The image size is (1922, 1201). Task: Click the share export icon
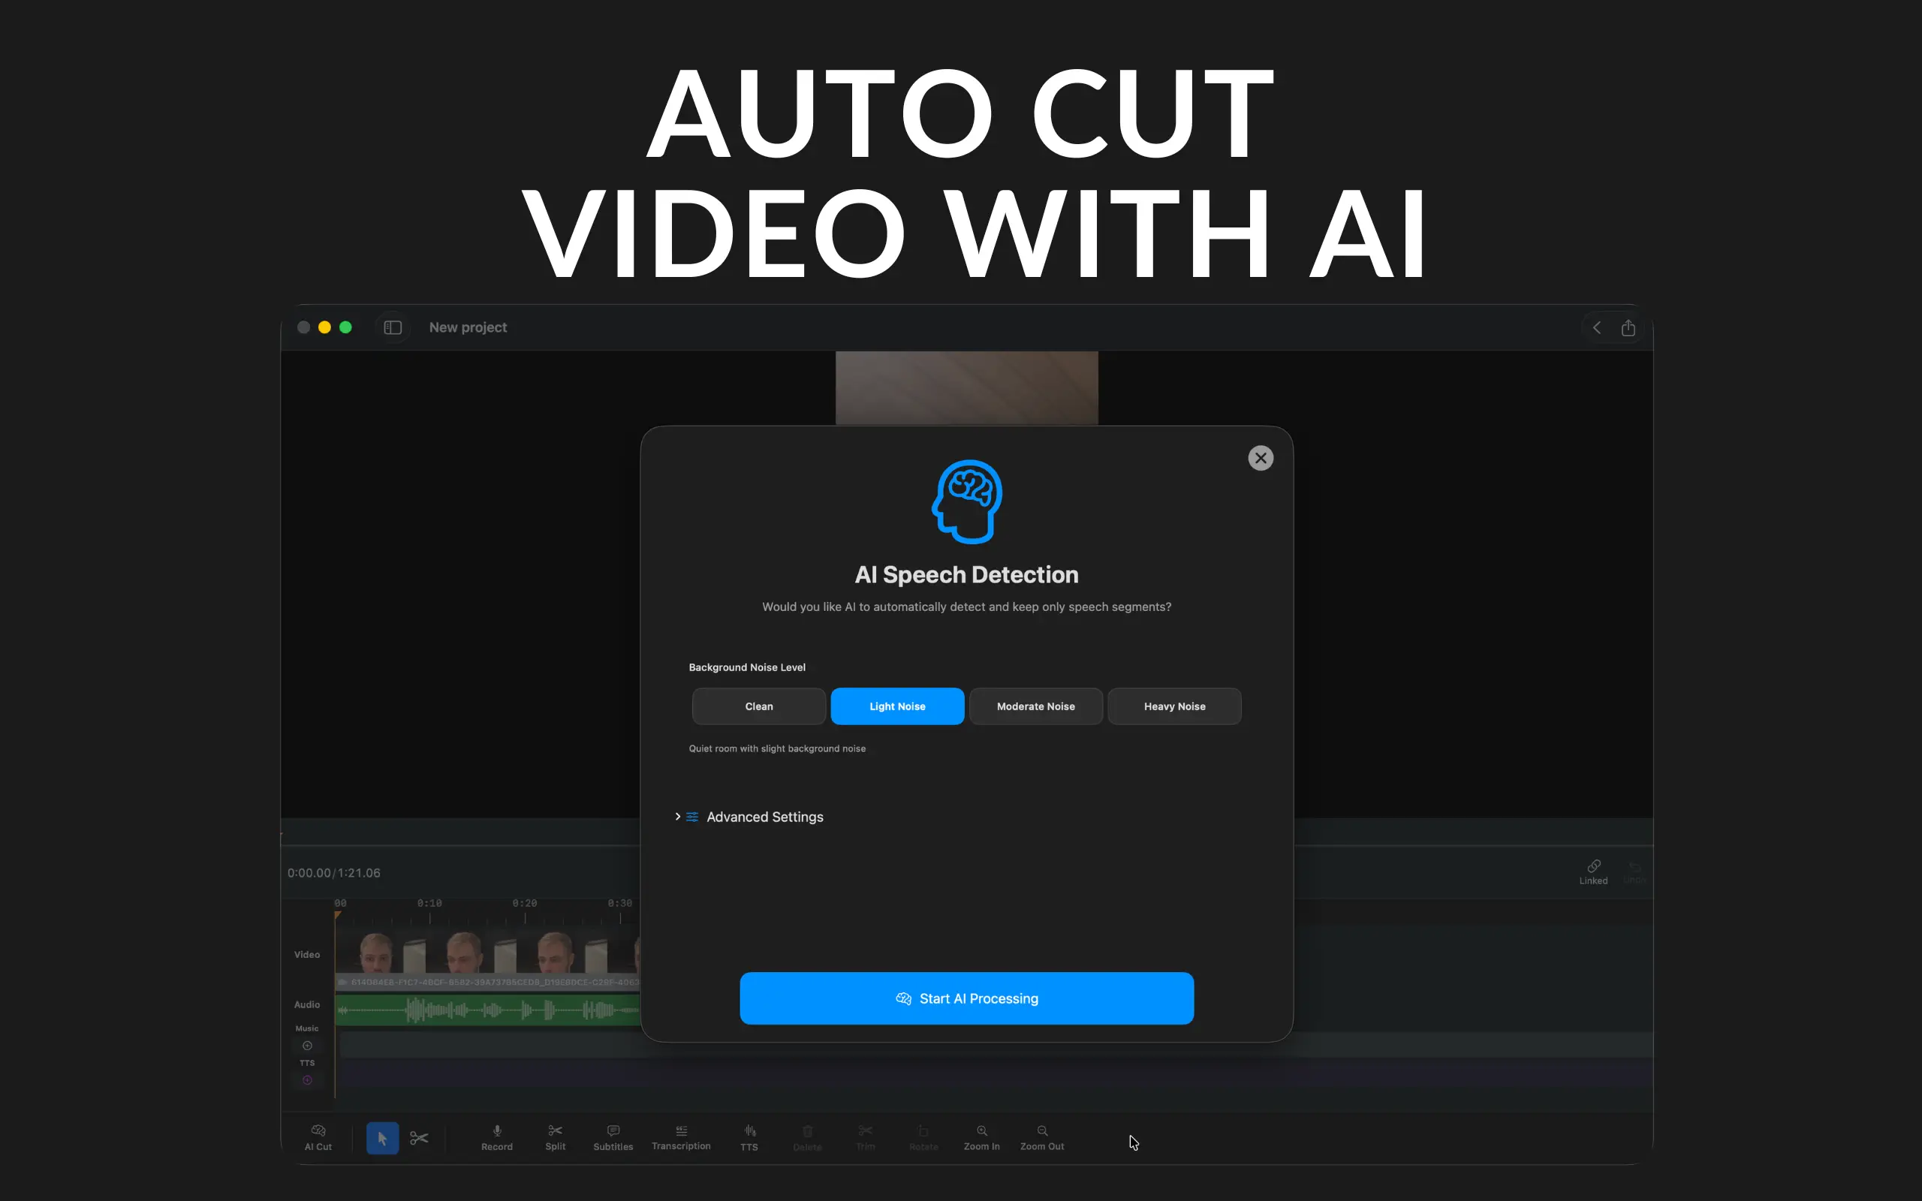coord(1628,327)
